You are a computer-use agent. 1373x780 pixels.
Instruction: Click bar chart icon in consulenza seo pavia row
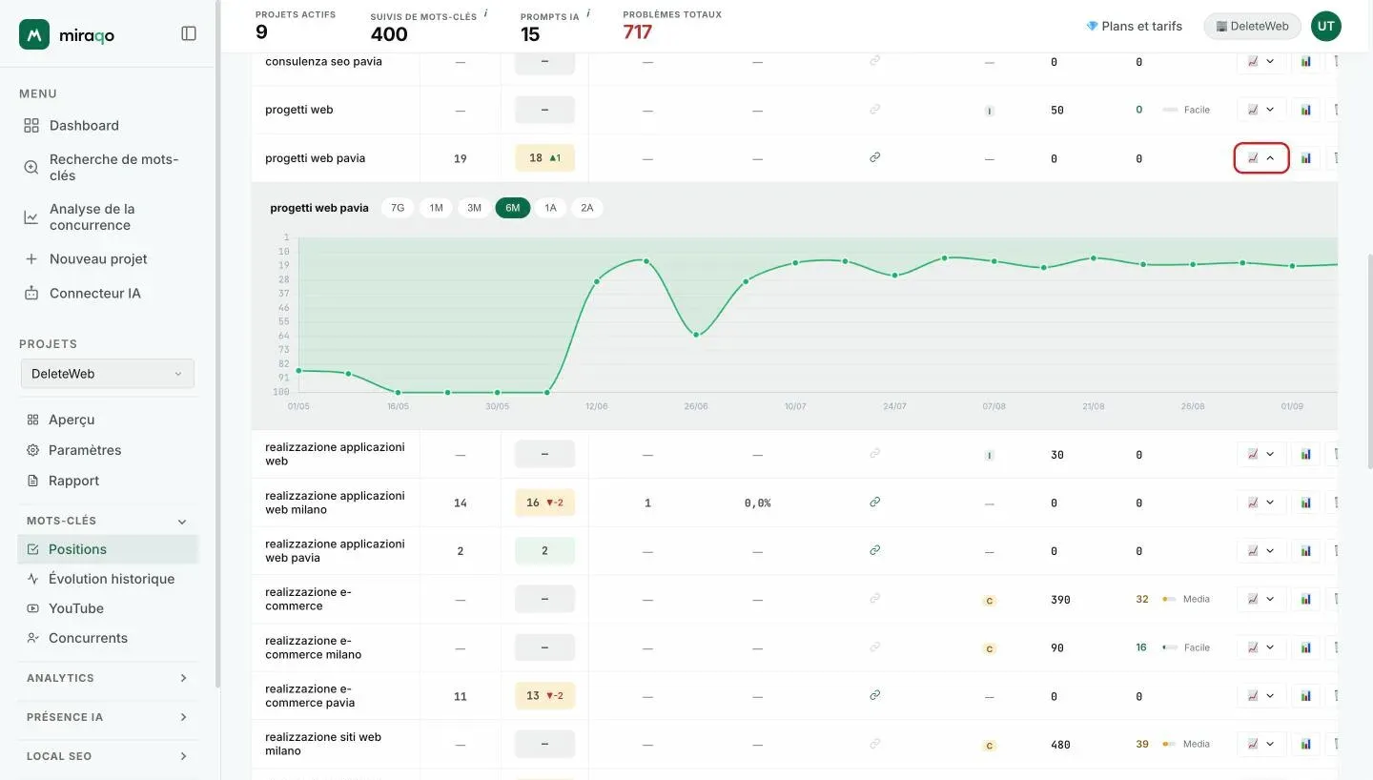point(1306,61)
